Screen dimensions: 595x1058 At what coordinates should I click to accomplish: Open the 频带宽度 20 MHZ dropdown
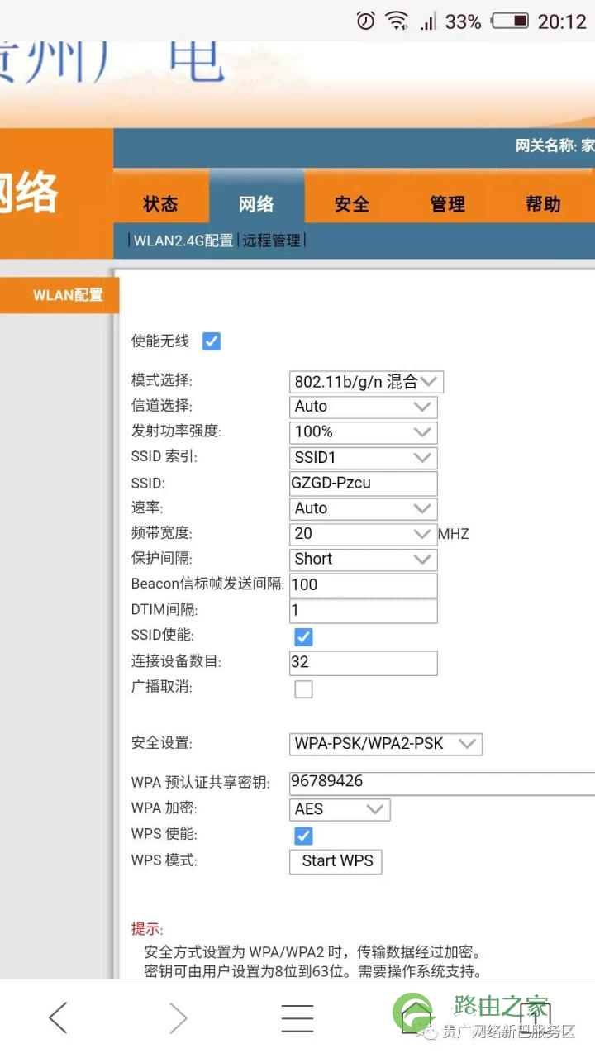(363, 534)
